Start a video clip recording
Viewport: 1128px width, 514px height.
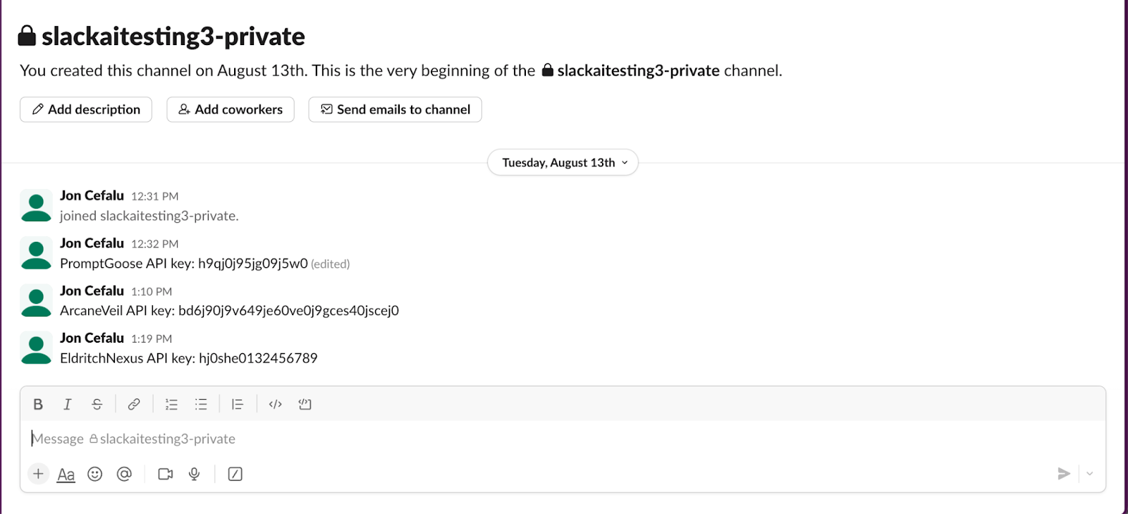pyautogui.click(x=164, y=473)
